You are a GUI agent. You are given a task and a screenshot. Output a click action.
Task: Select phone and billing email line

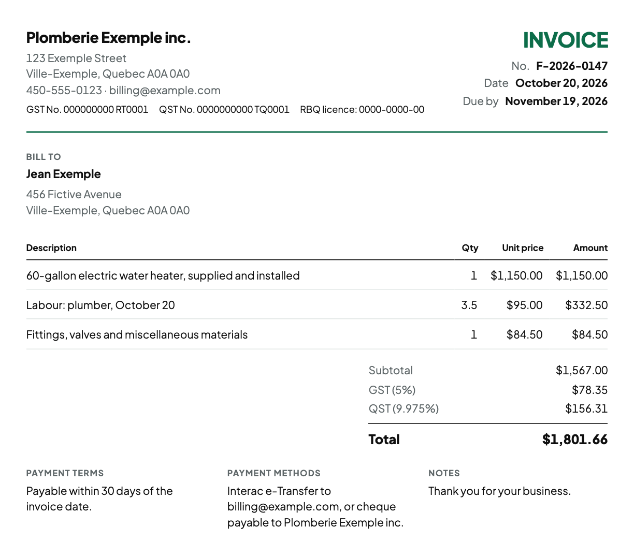(123, 91)
